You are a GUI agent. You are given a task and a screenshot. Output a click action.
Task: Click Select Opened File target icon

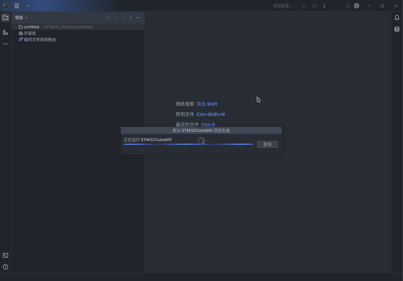[x=108, y=18]
